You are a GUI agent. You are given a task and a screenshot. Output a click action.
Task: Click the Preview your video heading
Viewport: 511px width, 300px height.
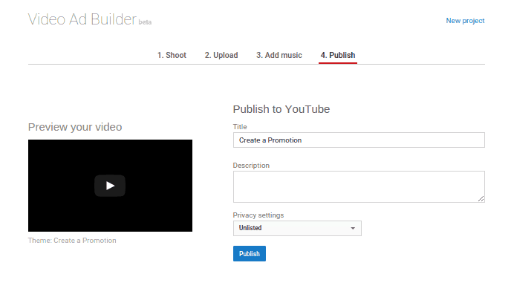click(75, 127)
